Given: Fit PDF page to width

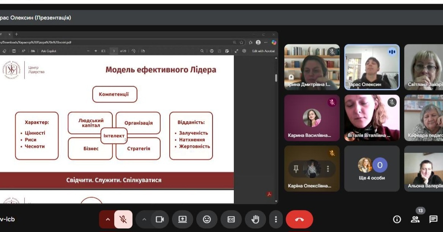Looking at the screenshot, I should pos(103,51).
